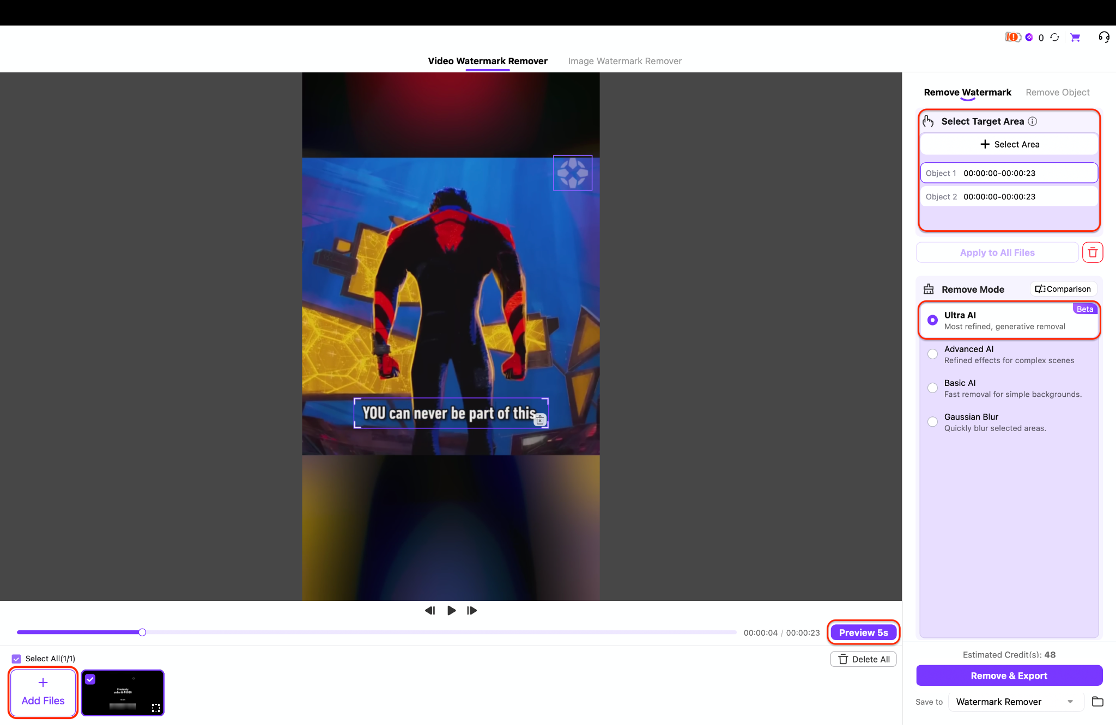
Task: Click the credit count number 0
Action: coord(1041,38)
